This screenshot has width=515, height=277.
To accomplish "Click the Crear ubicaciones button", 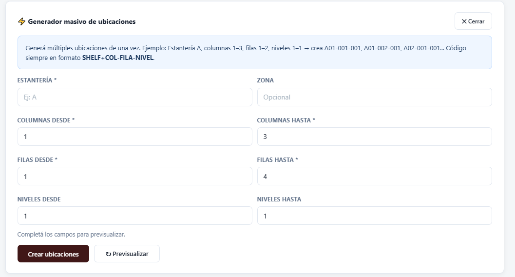I will 53,254.
